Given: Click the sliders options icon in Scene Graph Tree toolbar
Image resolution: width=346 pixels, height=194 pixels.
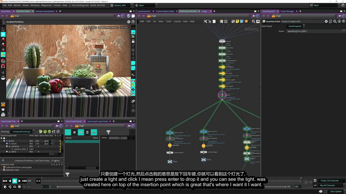Looking at the screenshot, I should 54,131.
